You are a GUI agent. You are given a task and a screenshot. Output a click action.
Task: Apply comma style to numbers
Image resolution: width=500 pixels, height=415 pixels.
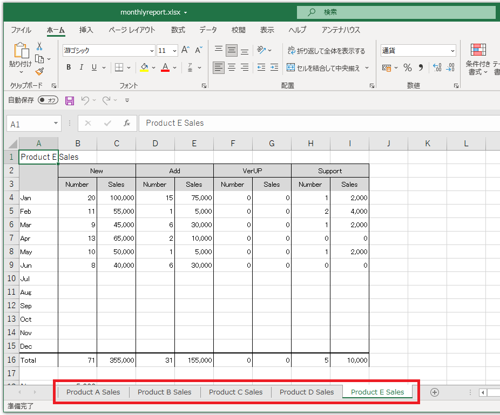420,67
